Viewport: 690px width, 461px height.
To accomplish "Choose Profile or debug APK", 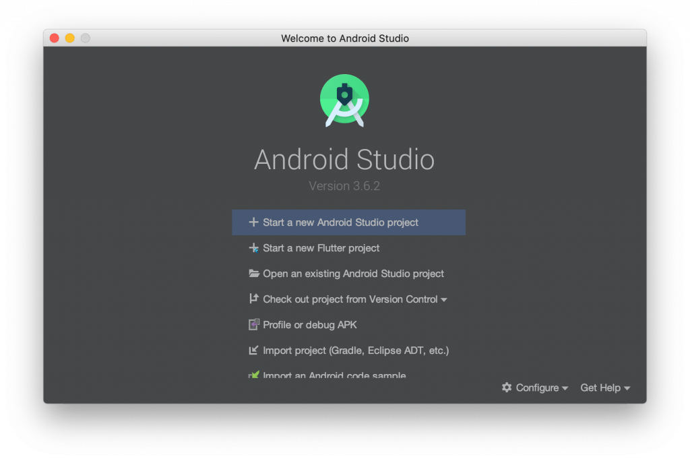I will tap(348, 324).
